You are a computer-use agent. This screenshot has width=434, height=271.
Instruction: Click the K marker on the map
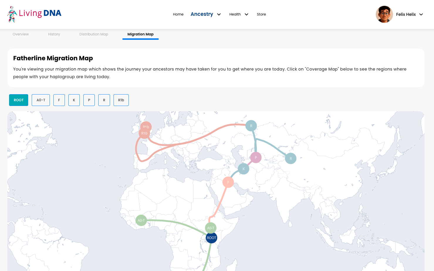(x=244, y=169)
